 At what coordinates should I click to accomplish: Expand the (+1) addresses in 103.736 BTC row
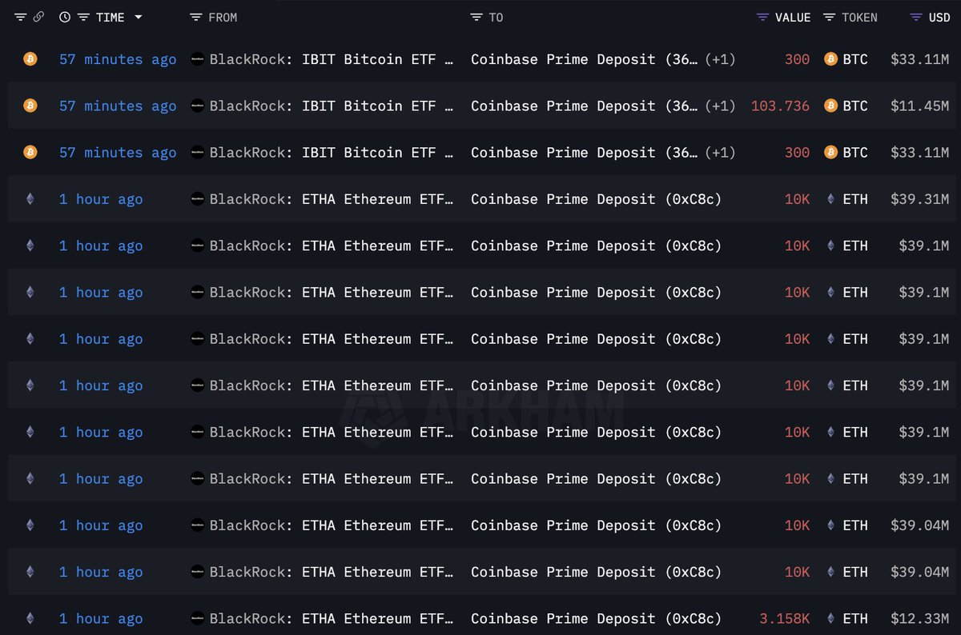pos(720,106)
